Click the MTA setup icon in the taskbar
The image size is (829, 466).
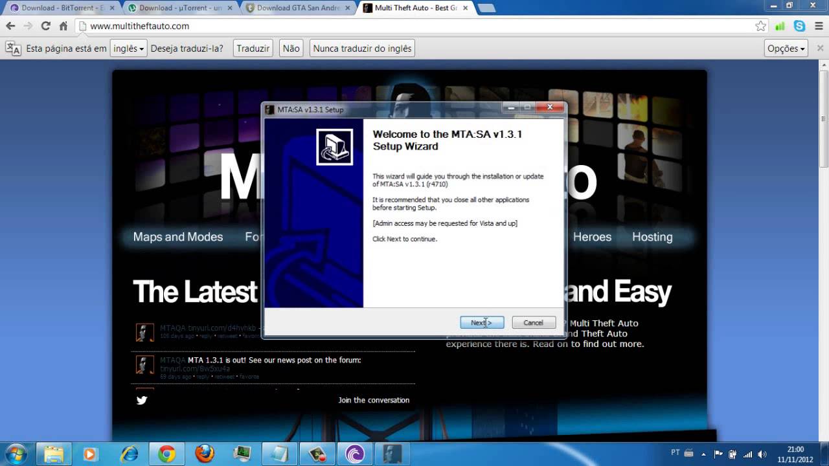click(x=392, y=454)
